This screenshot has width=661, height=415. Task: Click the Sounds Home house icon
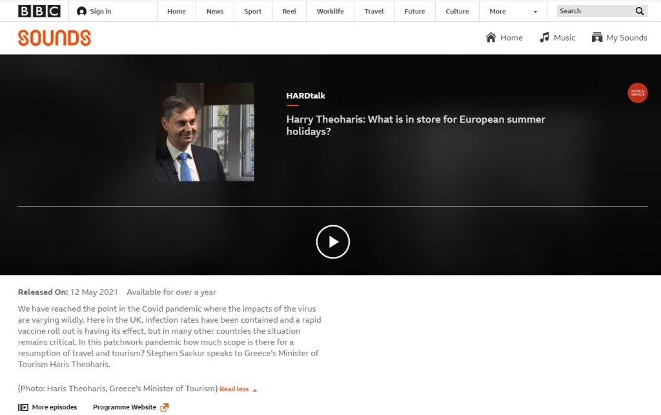pyautogui.click(x=491, y=37)
